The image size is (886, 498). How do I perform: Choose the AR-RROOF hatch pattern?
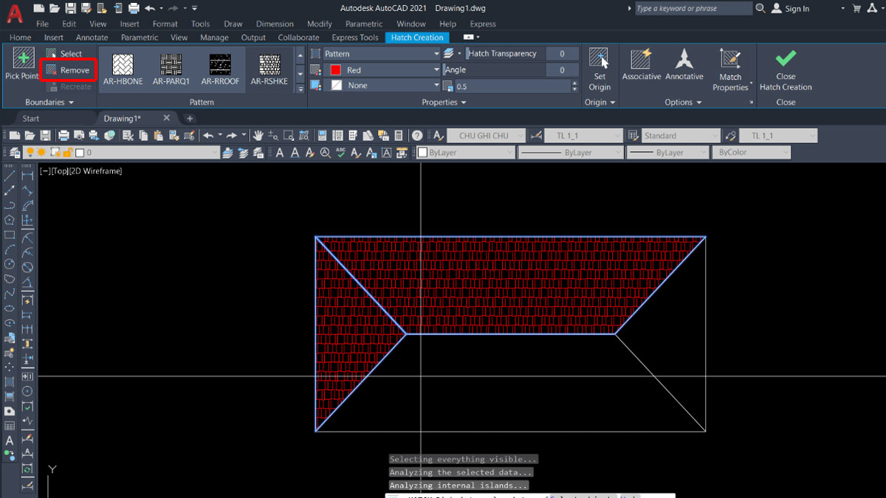(x=220, y=69)
